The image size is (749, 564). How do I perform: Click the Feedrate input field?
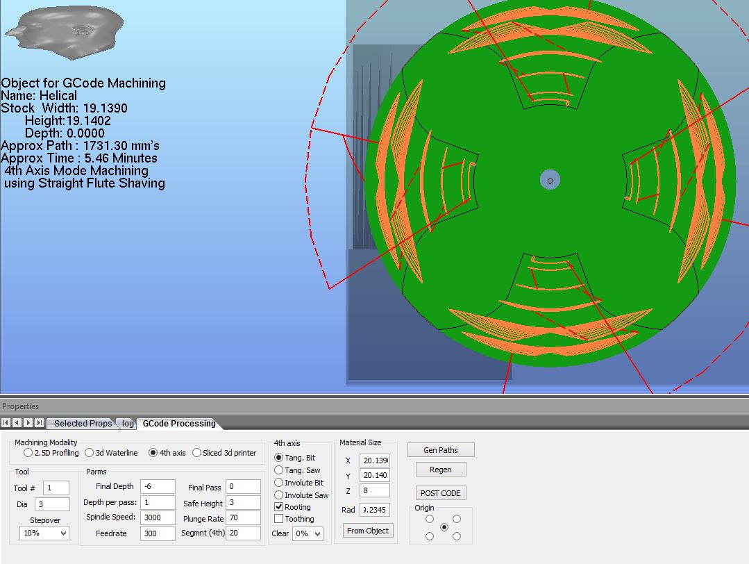point(158,533)
